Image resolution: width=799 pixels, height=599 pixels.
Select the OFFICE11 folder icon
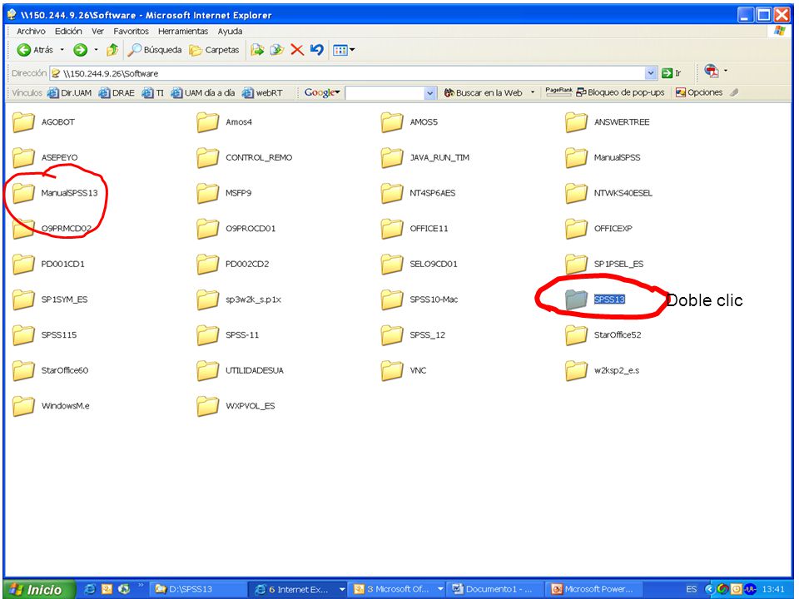[392, 229]
